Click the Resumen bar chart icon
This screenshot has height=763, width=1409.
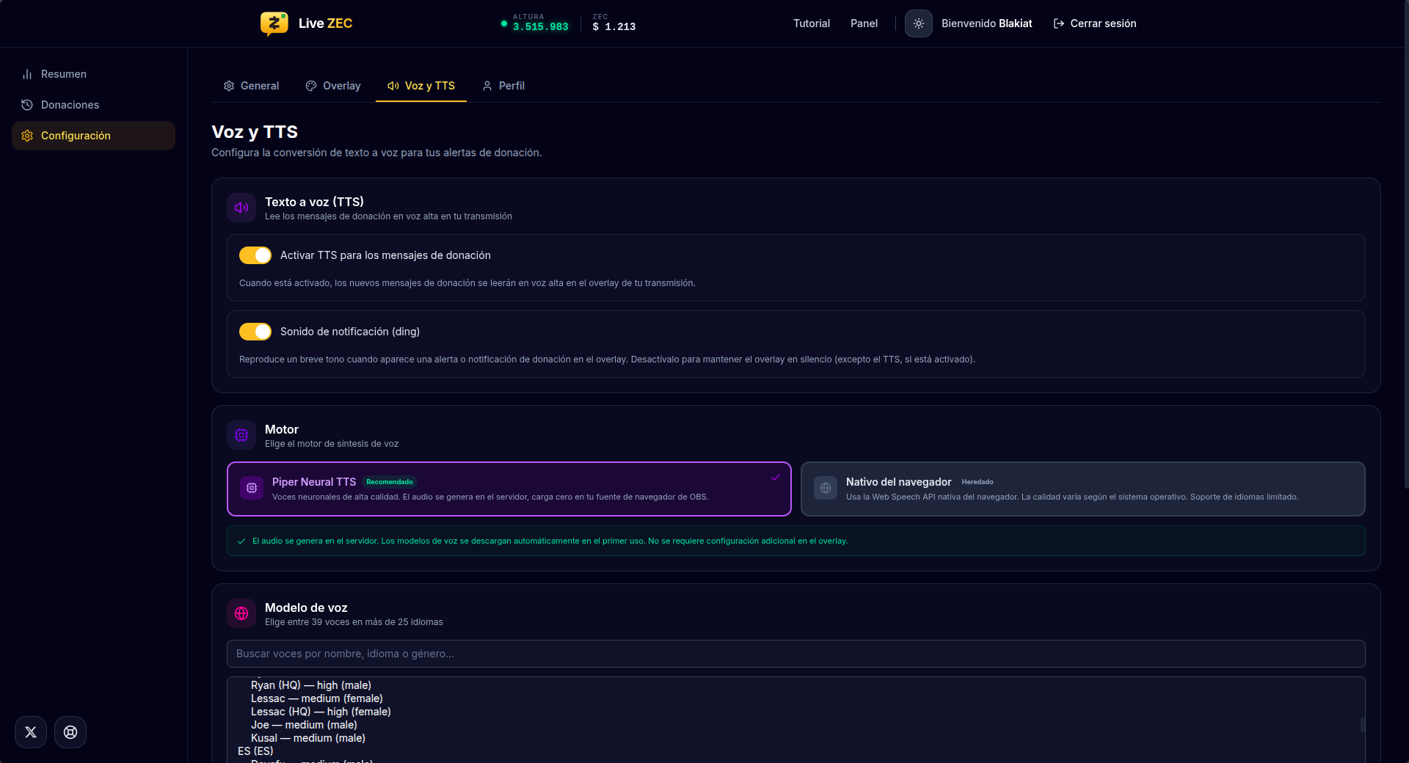27,74
